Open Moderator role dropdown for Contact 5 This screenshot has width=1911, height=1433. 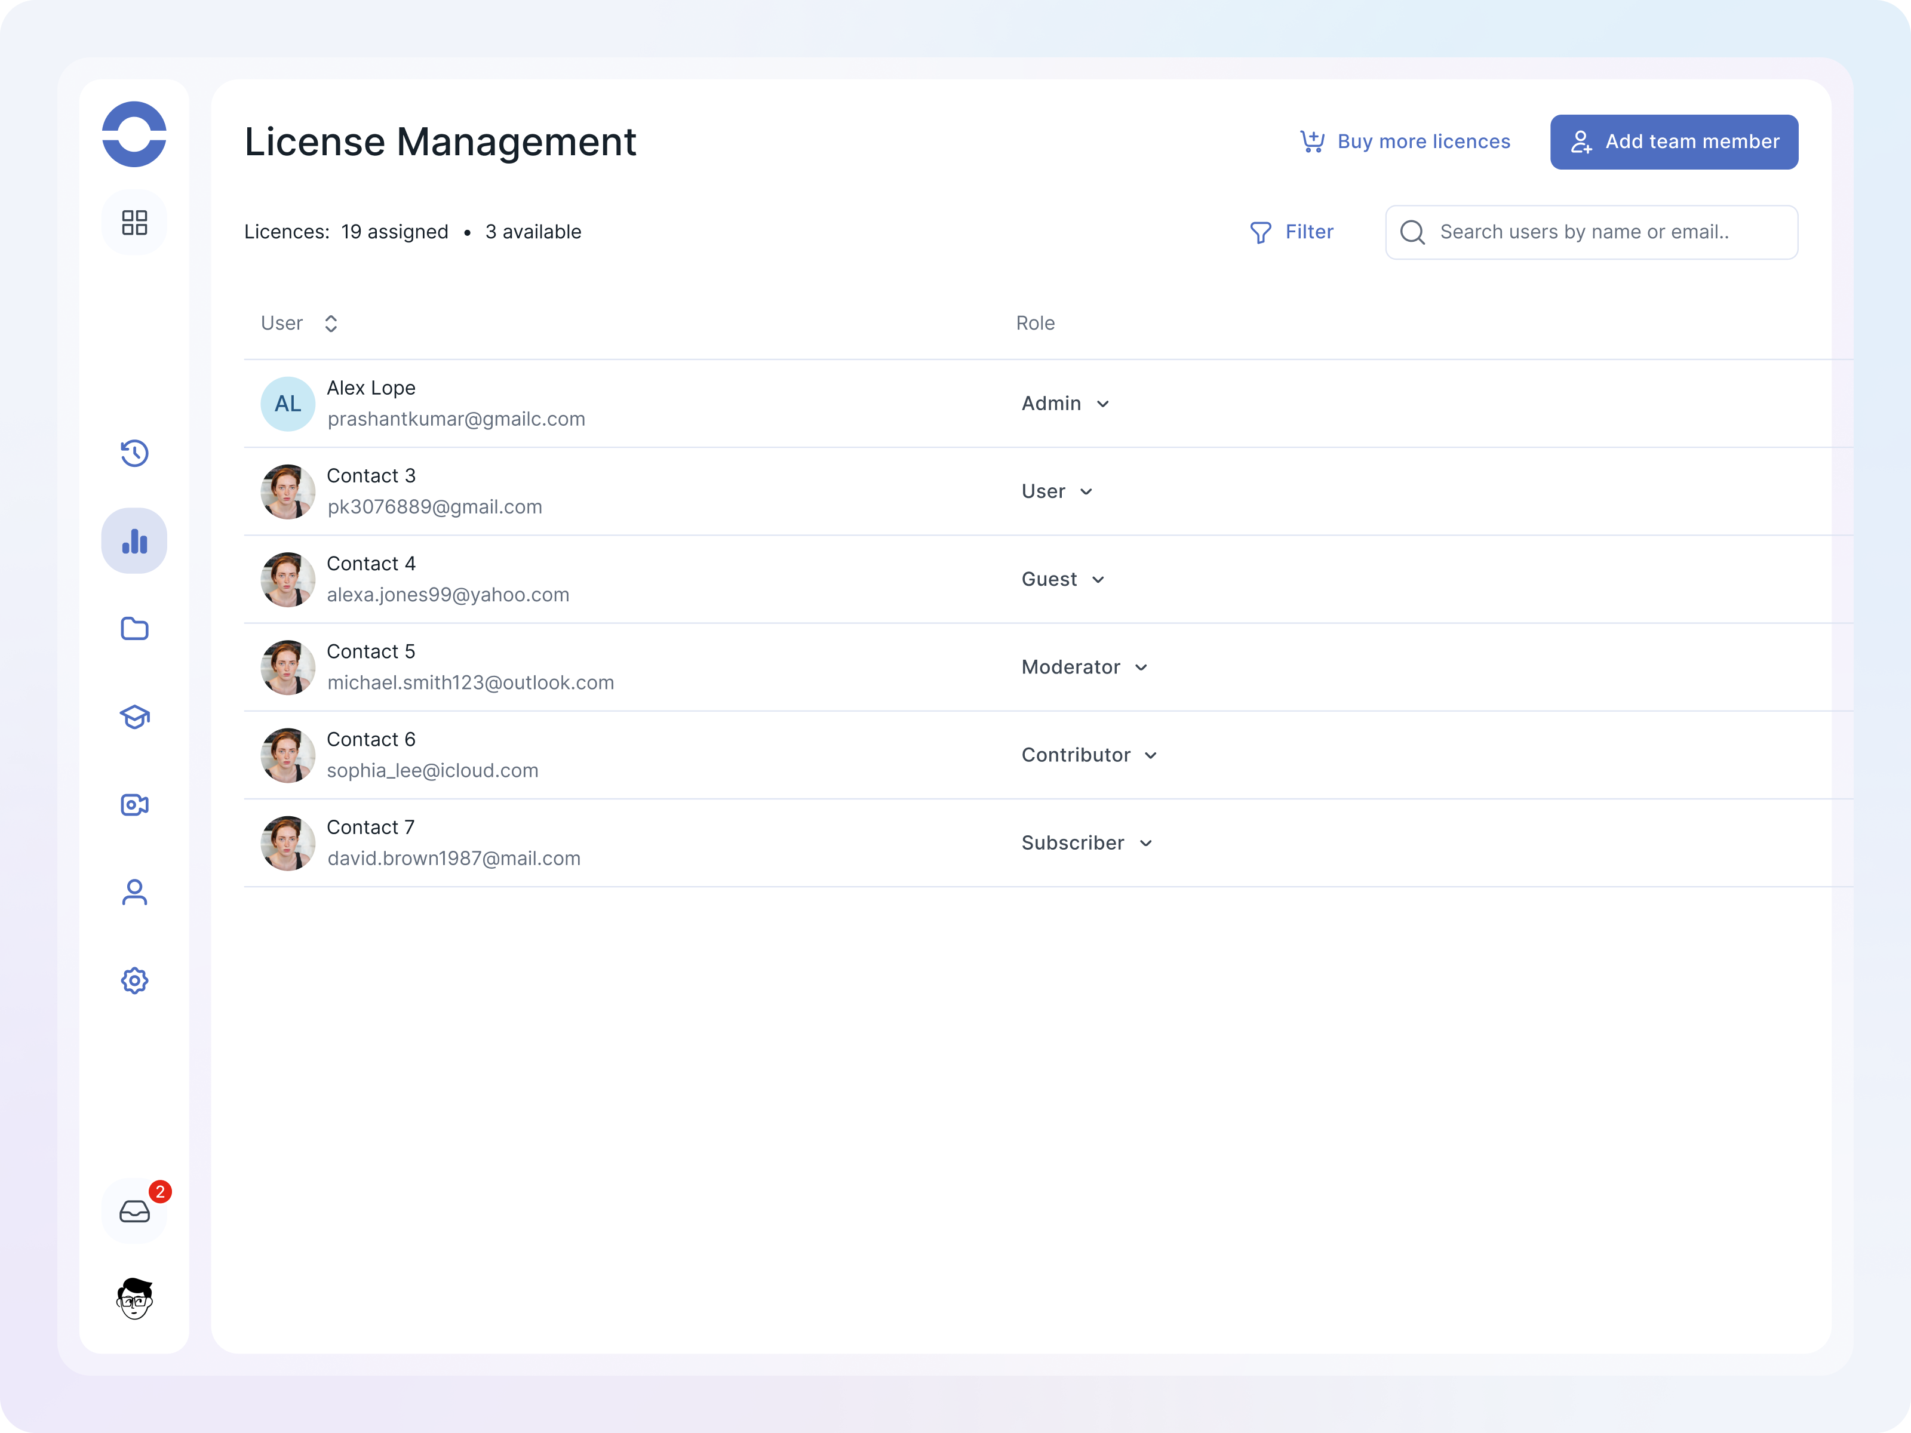click(1084, 667)
